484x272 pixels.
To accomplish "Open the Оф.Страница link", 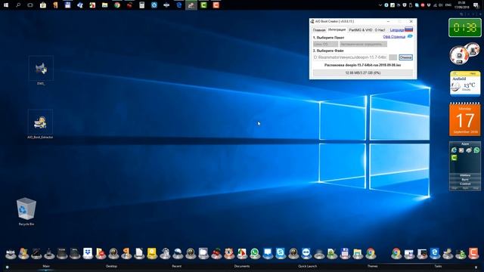I will click(x=394, y=37).
